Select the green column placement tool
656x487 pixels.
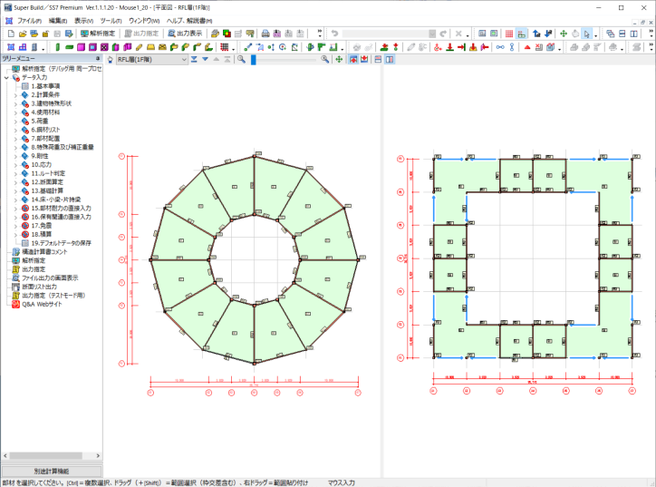58,47
